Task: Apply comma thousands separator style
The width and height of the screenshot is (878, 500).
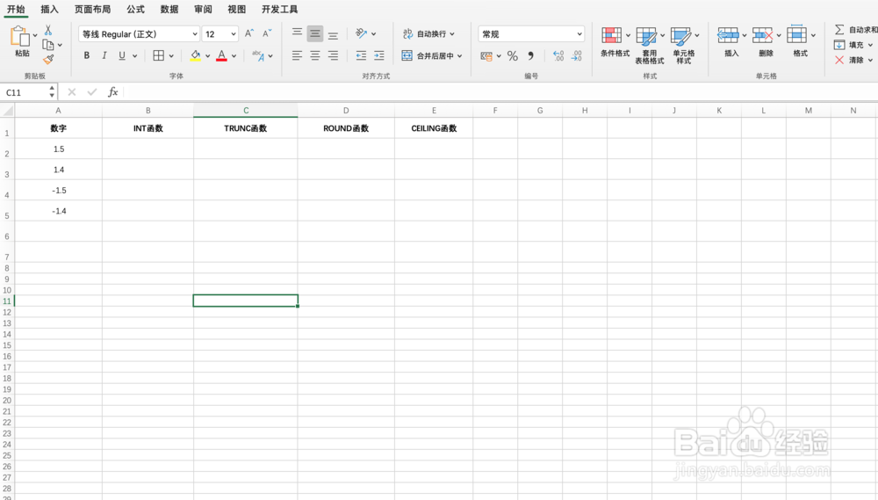Action: coord(531,55)
